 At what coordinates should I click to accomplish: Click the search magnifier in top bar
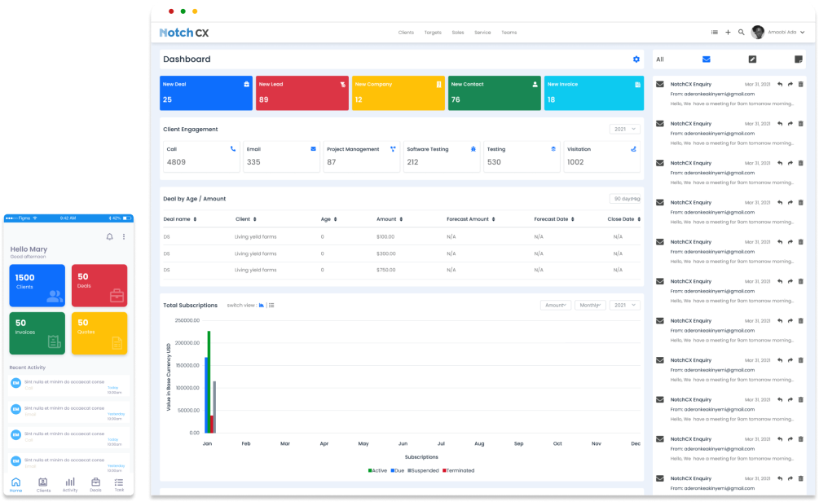coord(741,33)
